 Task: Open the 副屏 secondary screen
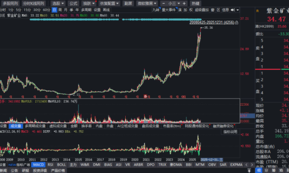128,3
